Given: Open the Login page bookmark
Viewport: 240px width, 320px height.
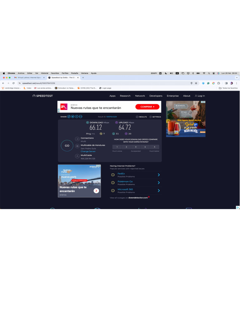Looking at the screenshot, I should point(105,88).
